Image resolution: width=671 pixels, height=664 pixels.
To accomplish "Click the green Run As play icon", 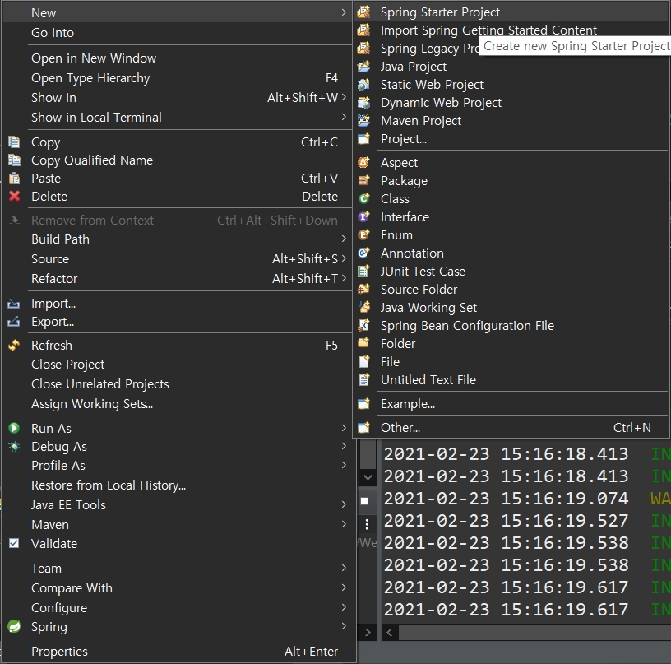I will pos(14,428).
